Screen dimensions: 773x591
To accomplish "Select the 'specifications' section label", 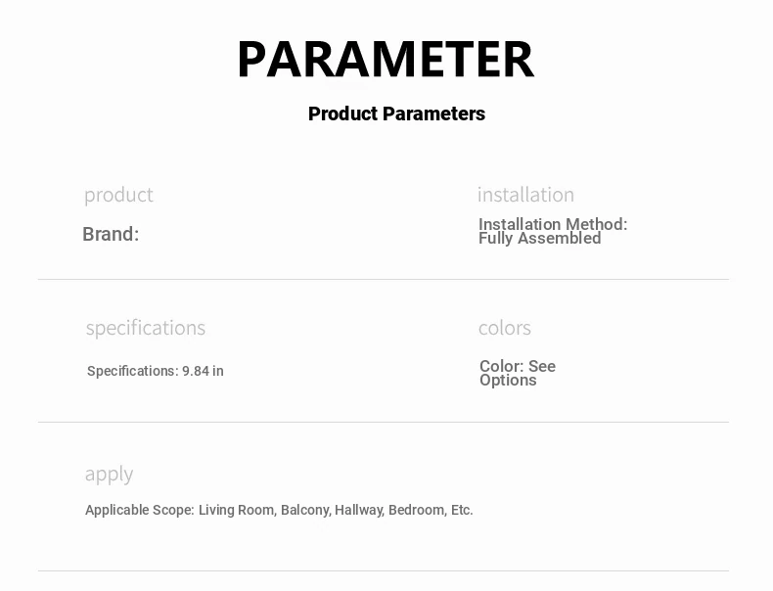I will [146, 328].
